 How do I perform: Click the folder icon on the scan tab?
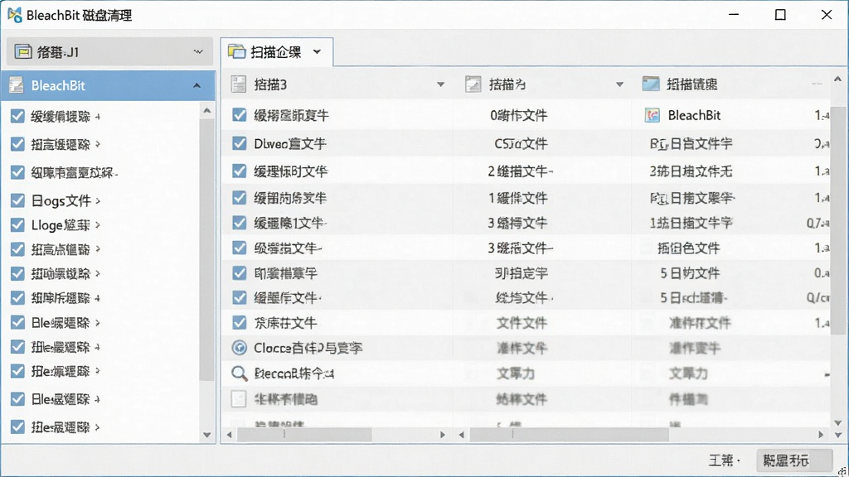tap(236, 51)
